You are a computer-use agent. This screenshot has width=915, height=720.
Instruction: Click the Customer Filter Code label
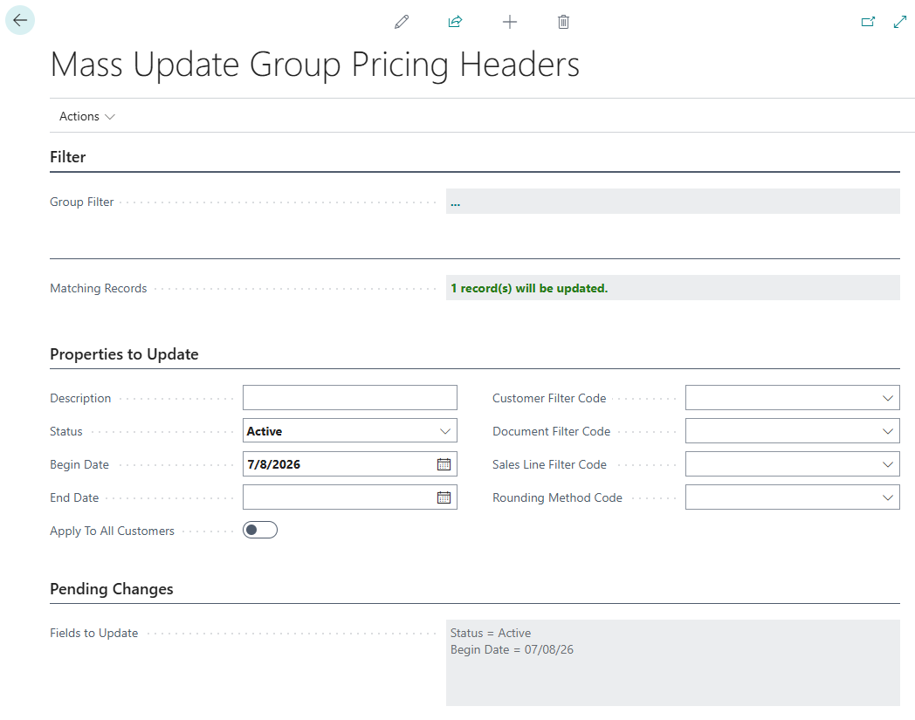coord(549,398)
